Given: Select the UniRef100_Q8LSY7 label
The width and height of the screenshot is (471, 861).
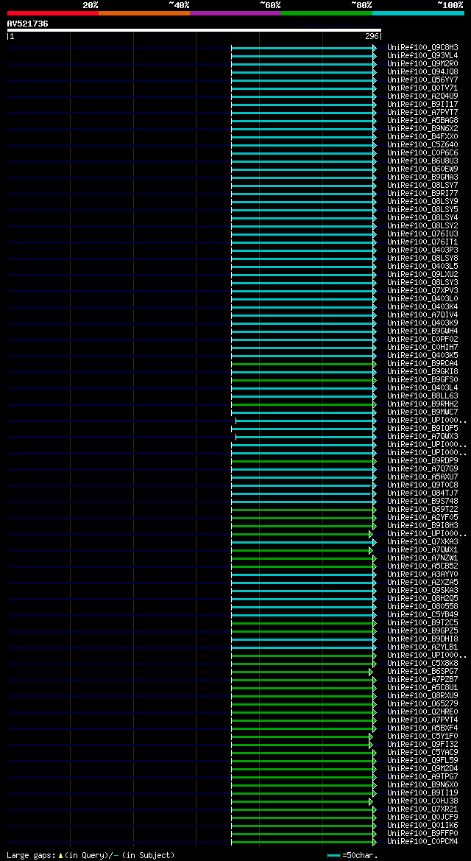Looking at the screenshot, I should pyautogui.click(x=422, y=185).
